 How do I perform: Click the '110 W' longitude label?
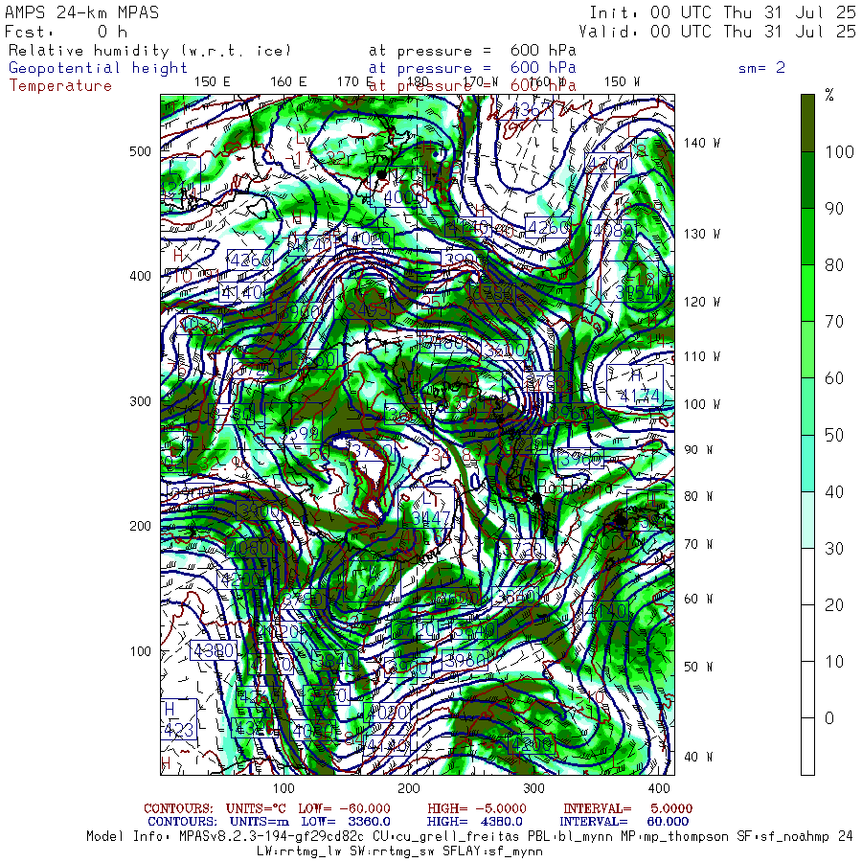pos(701,357)
